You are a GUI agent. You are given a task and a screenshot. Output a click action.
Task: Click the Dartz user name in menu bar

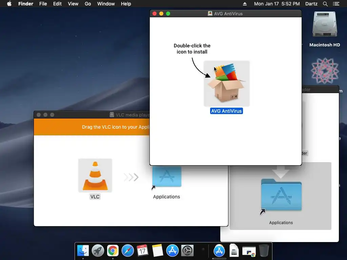click(311, 4)
